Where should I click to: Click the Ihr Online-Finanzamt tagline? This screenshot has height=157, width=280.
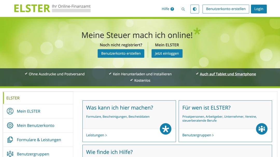pyautogui.click(x=71, y=6)
